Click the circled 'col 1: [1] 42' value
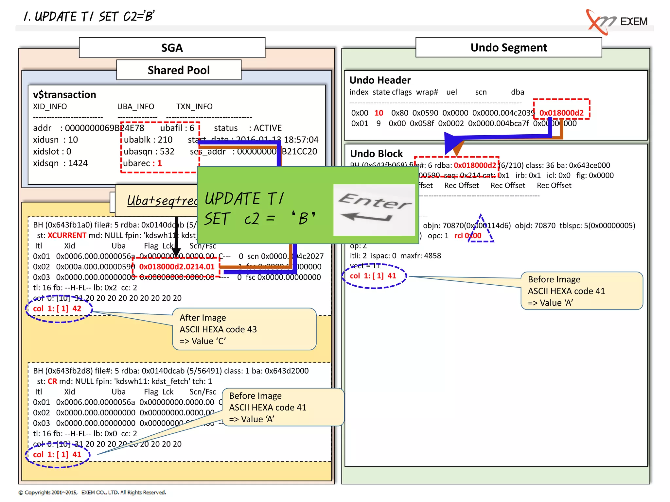Viewport: 670px width, 502px height. coord(58,309)
